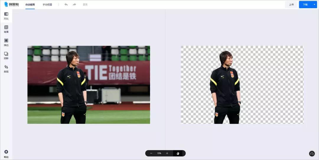Viewport: 319px width, 160px height.
Task: Click the 重置 reset button
Action: click(85, 4)
